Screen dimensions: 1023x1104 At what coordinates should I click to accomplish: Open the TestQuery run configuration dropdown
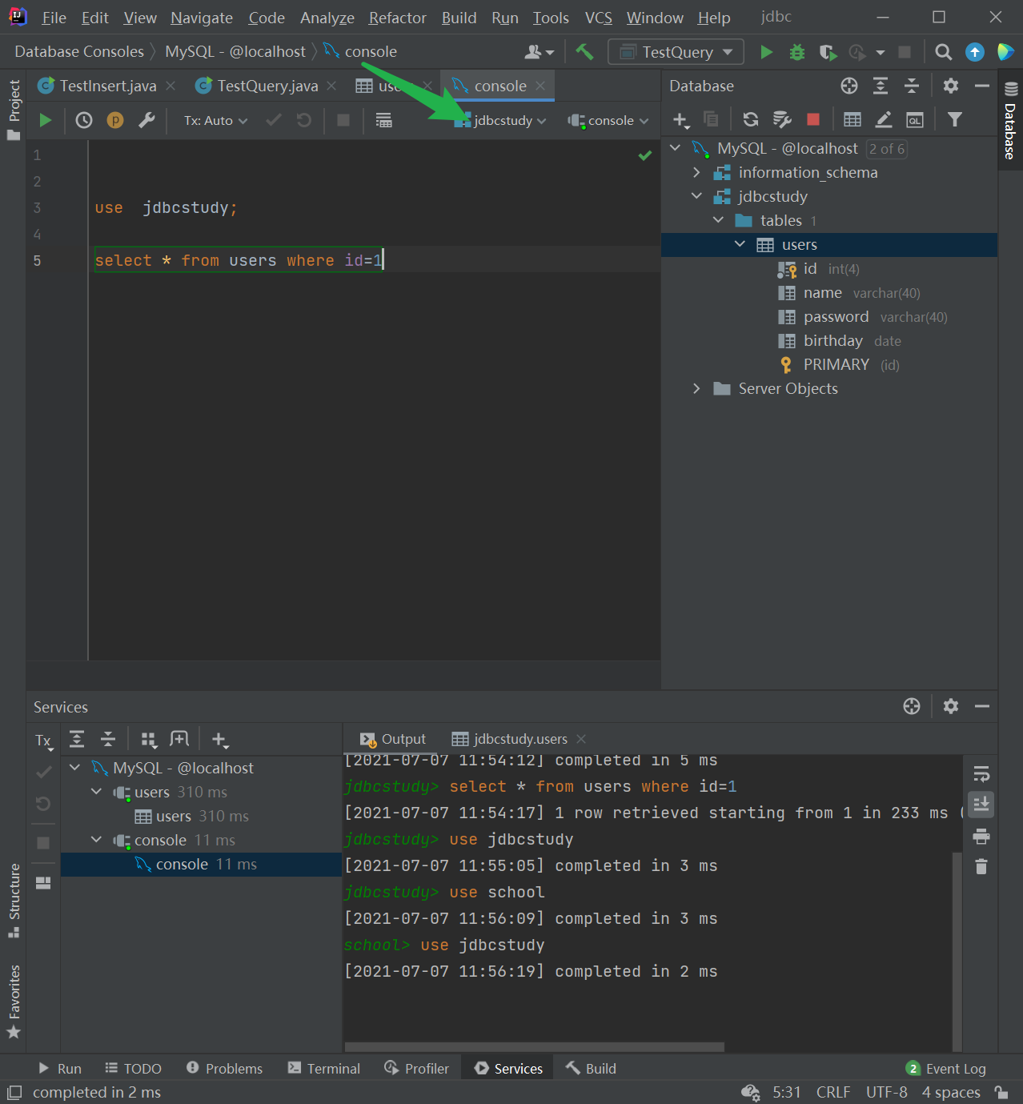pos(676,52)
